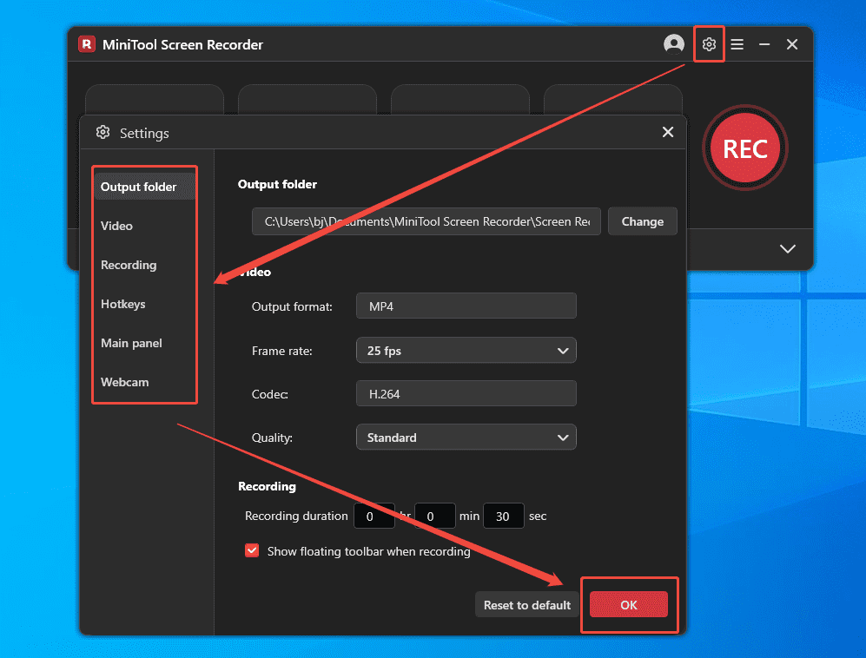Viewport: 866px width, 658px height.
Task: Expand the Standard quality dropdown
Action: (466, 438)
